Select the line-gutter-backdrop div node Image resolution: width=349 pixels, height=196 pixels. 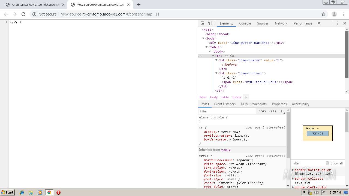[x=246, y=43]
